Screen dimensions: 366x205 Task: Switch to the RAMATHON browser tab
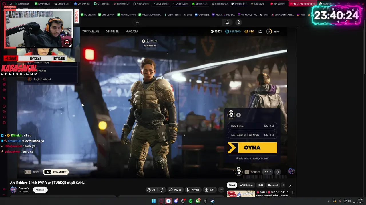click(42, 4)
